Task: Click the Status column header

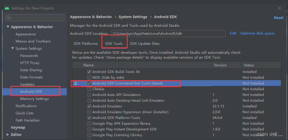Action: click(x=249, y=65)
